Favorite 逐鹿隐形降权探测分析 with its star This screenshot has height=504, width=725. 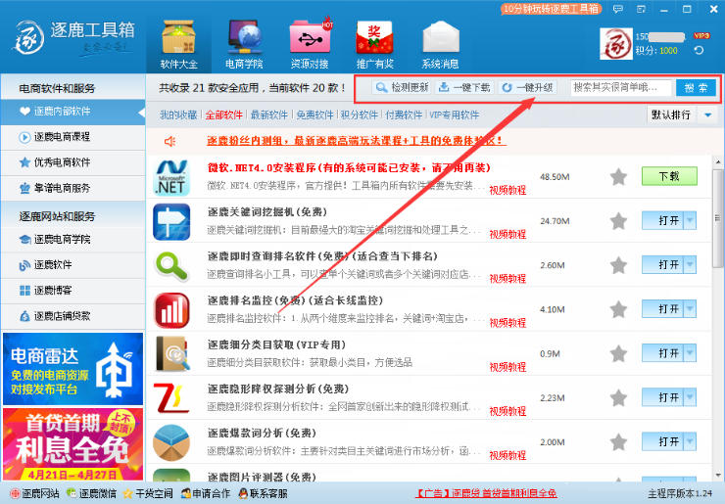618,397
